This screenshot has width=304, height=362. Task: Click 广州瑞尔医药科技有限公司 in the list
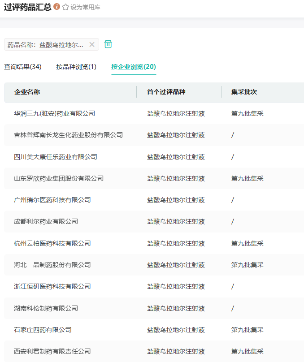[52, 200]
